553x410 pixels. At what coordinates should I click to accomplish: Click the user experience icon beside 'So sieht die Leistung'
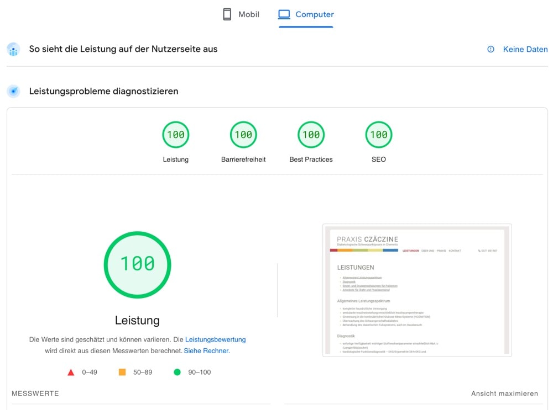click(13, 49)
